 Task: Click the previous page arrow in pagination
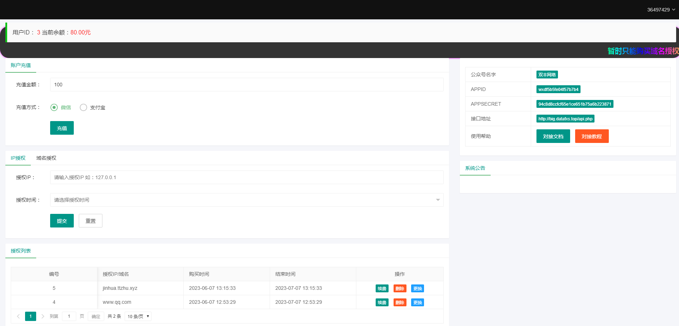[18, 316]
